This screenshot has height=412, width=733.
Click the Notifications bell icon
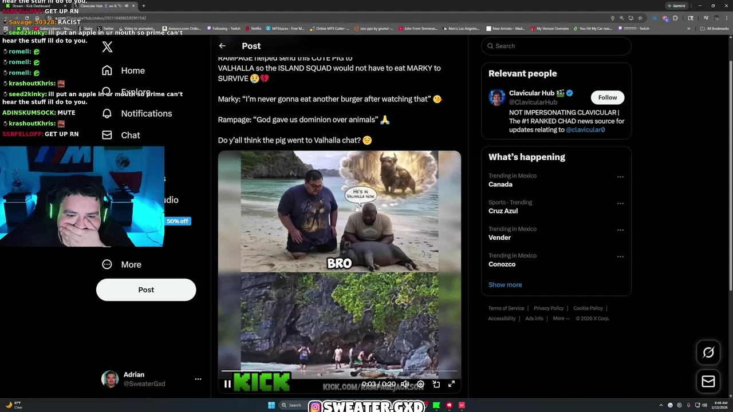pos(107,113)
